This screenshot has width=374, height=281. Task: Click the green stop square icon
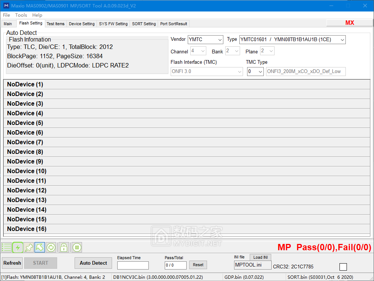click(77, 247)
